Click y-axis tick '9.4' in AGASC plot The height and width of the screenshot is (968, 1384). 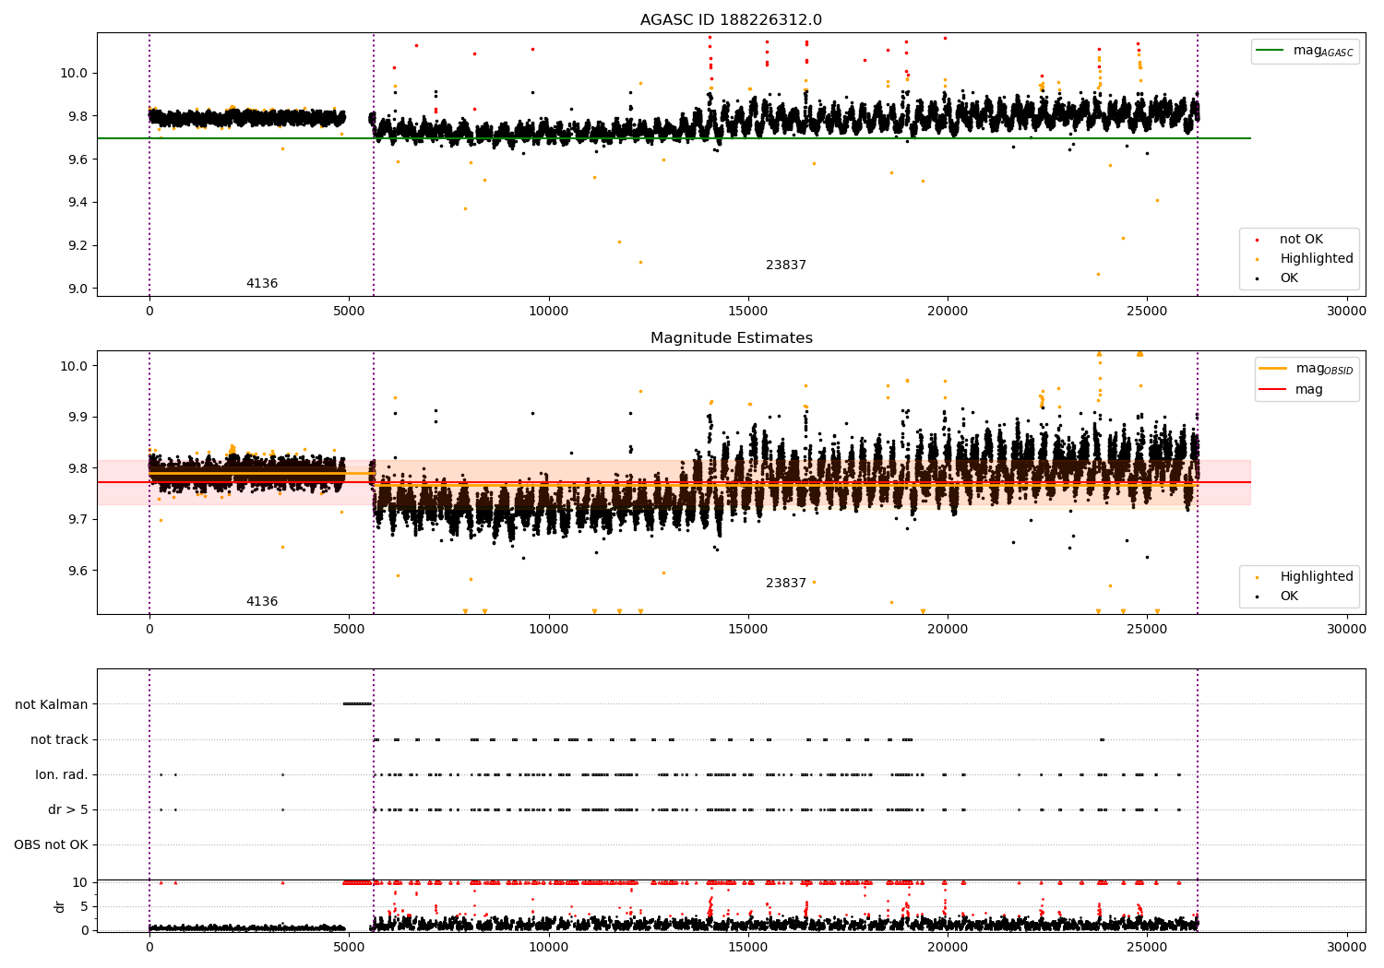tap(78, 202)
